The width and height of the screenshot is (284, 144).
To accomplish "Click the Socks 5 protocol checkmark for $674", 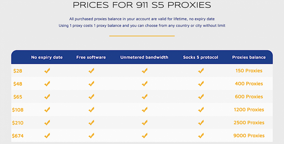I will 201,136.
